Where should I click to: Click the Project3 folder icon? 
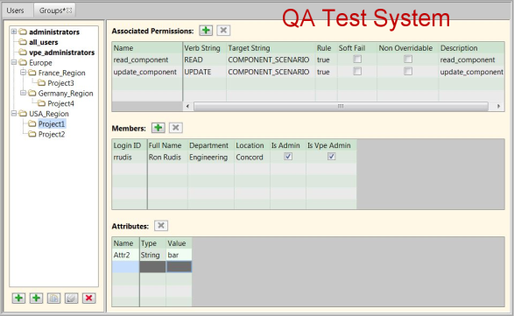tap(41, 82)
